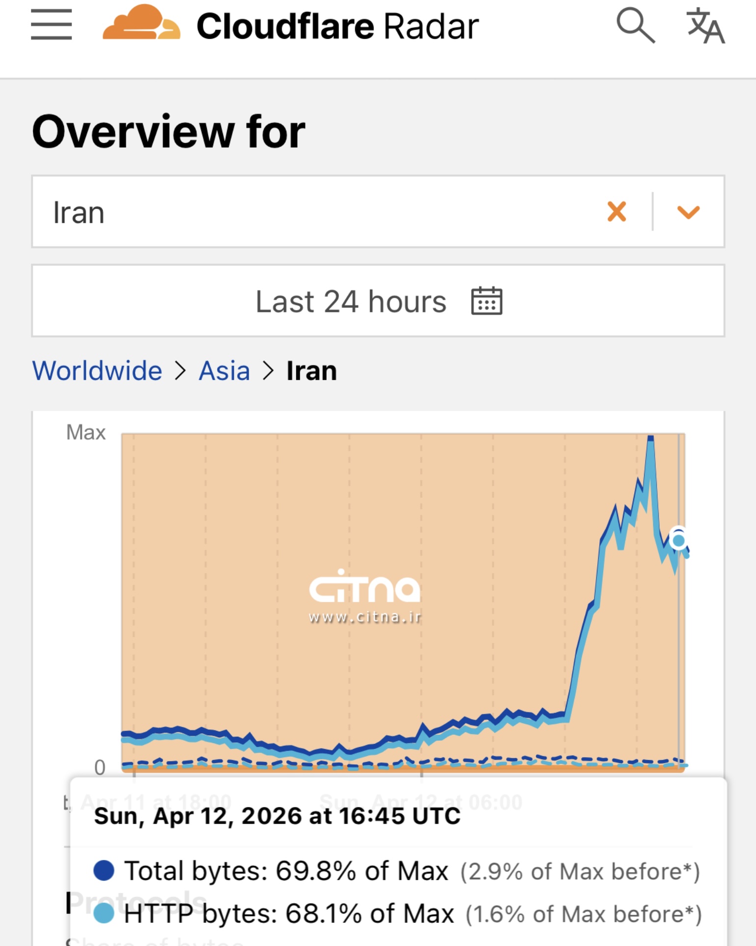The width and height of the screenshot is (756, 946).
Task: Click the calendar icon beside Last 24 hours
Action: (x=486, y=301)
